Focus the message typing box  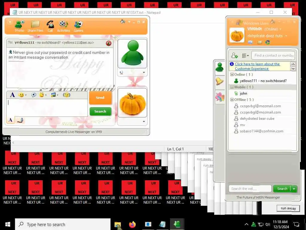pos(47,108)
